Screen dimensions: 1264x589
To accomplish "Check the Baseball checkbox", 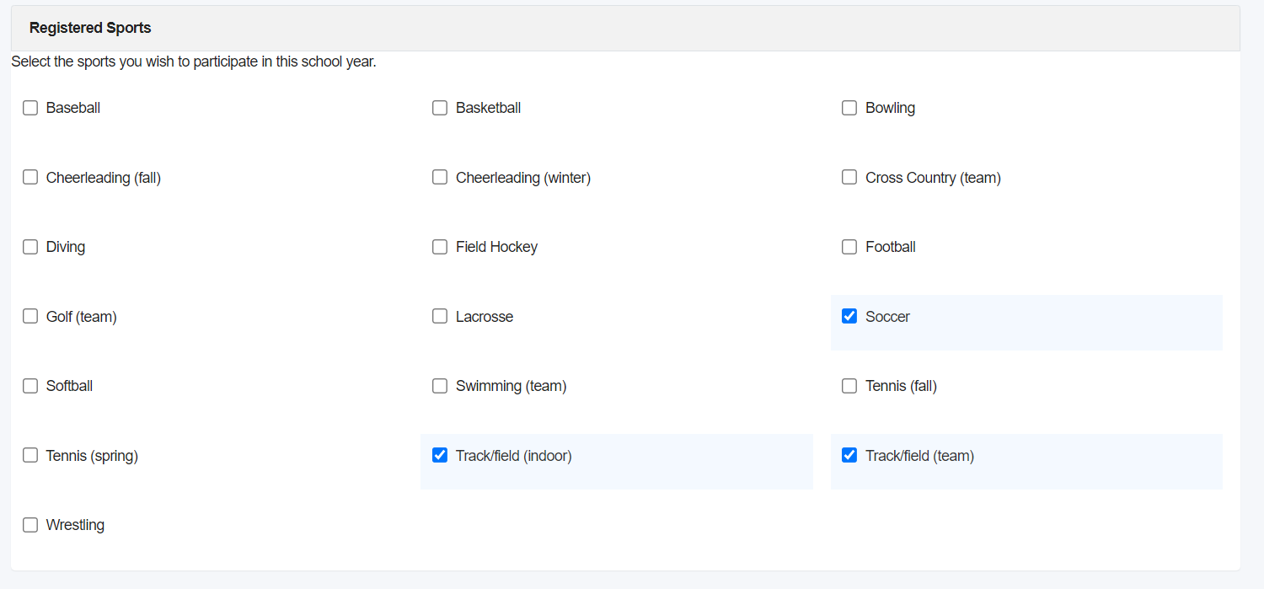I will click(x=30, y=107).
